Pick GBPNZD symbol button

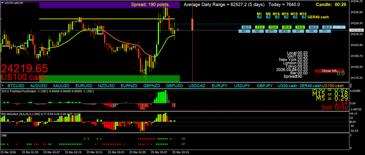(152, 86)
